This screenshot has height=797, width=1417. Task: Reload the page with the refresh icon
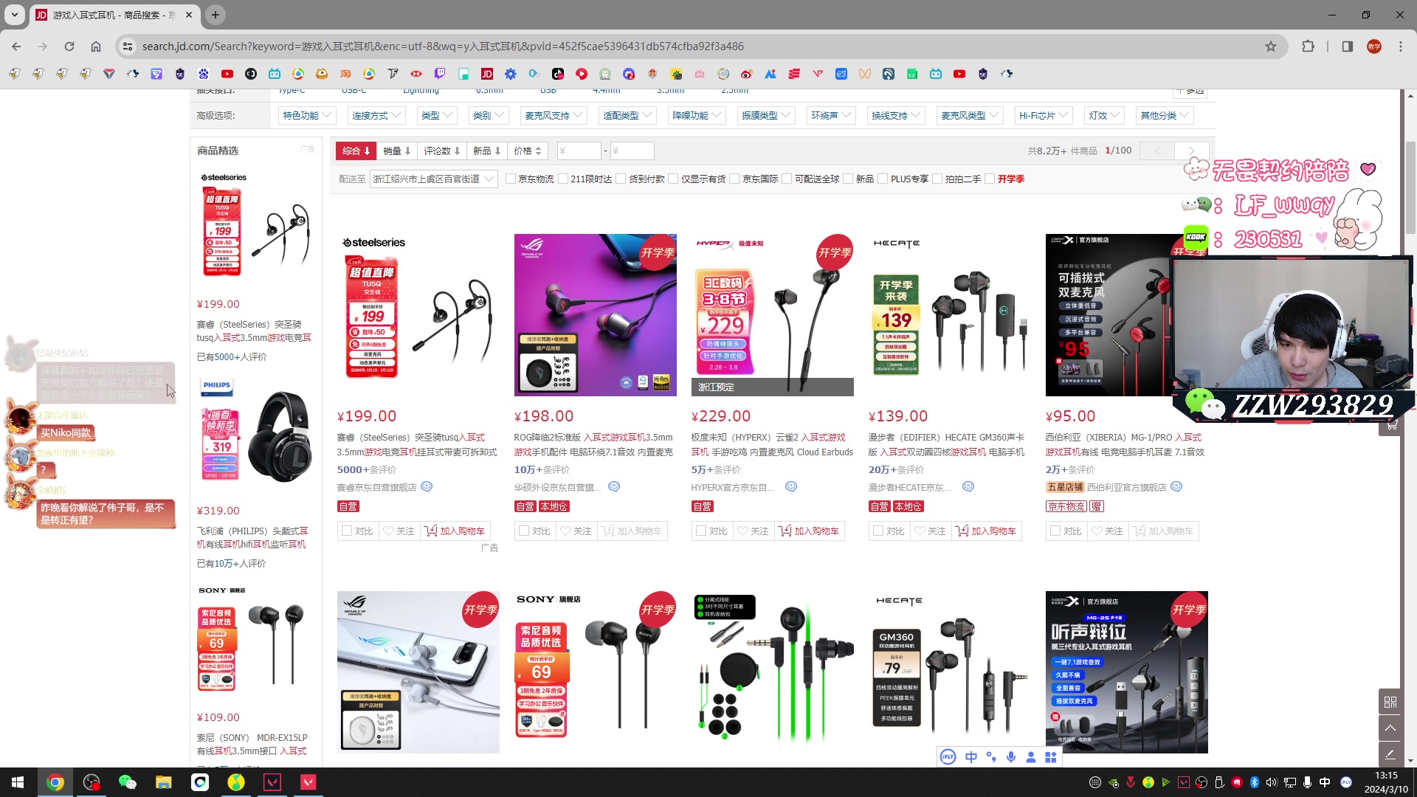(x=69, y=46)
